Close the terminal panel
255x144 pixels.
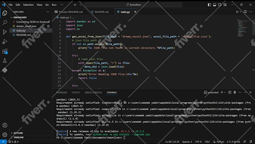pos(250,92)
